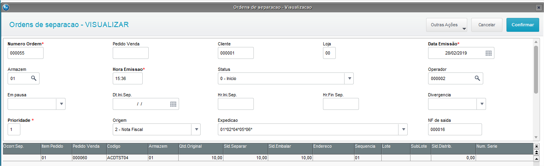Click the Armazem search magnifier icon

[34, 78]
